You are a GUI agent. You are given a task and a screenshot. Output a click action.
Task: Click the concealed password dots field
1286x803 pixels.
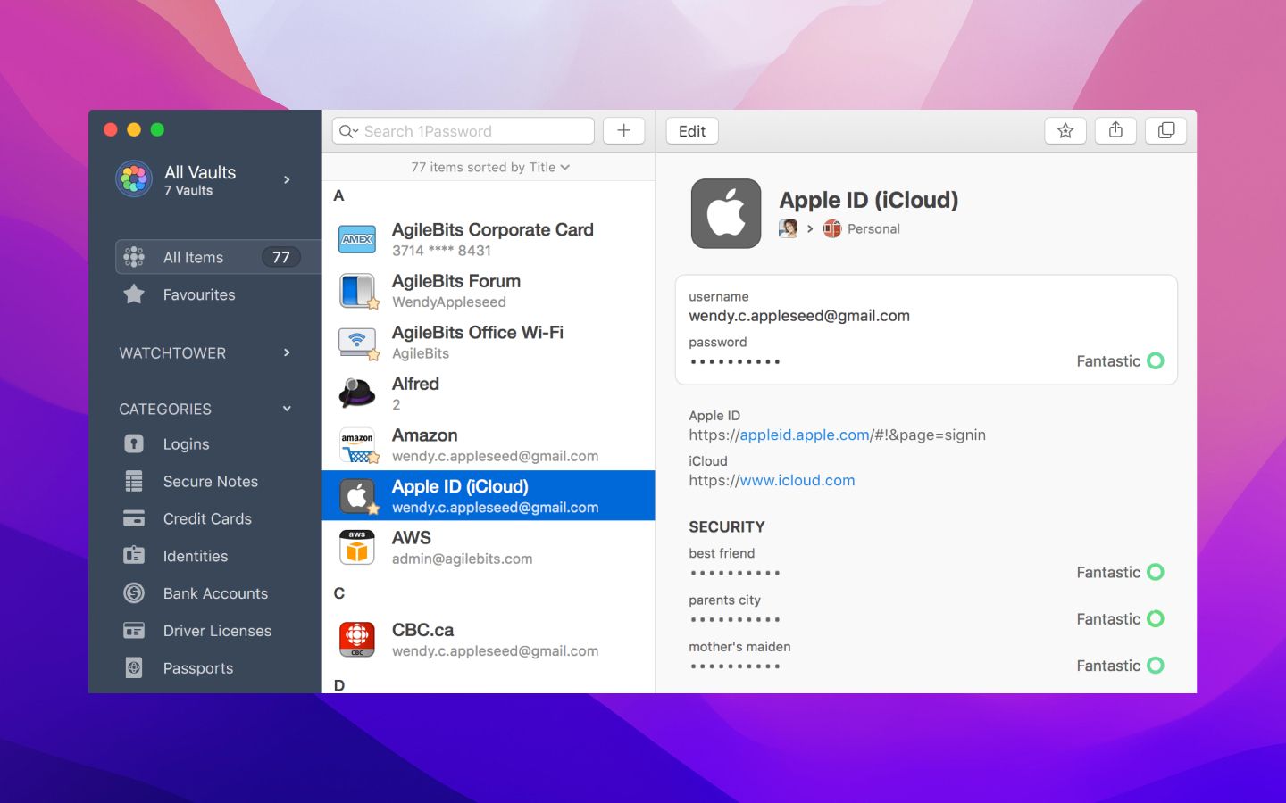click(735, 361)
